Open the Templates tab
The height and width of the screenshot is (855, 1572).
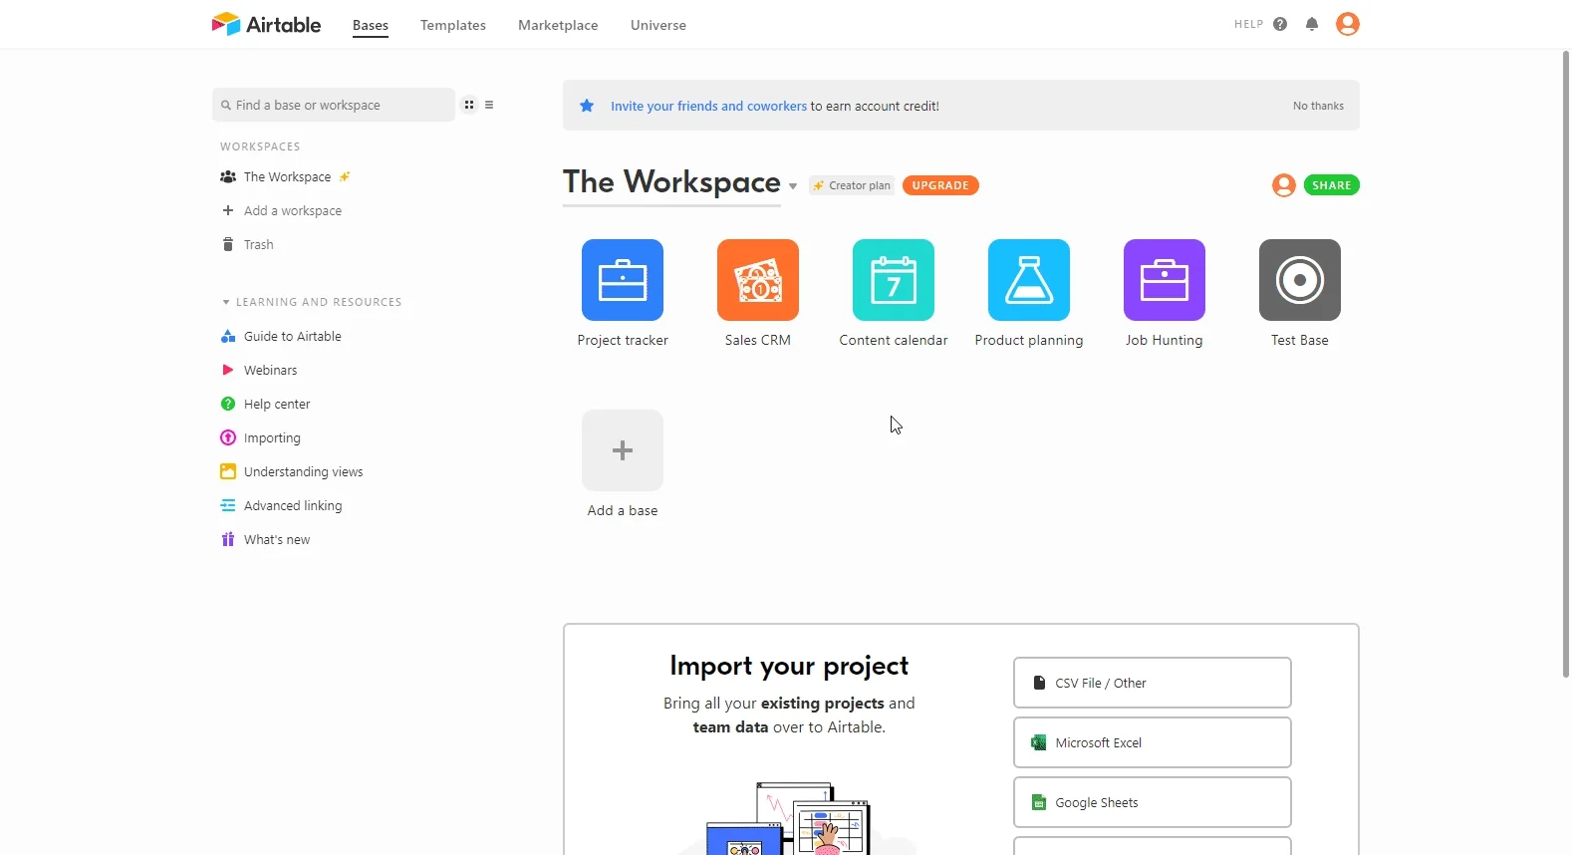pyautogui.click(x=453, y=25)
